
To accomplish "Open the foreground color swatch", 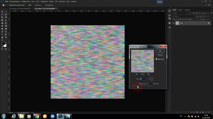I will (3, 44).
